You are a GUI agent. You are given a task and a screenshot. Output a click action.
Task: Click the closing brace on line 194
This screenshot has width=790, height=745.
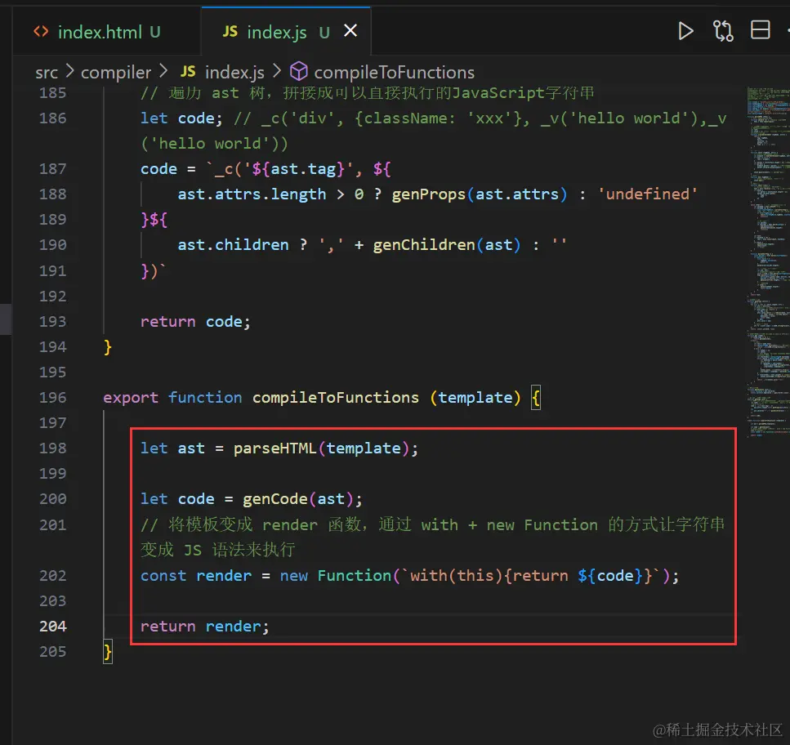[107, 347]
